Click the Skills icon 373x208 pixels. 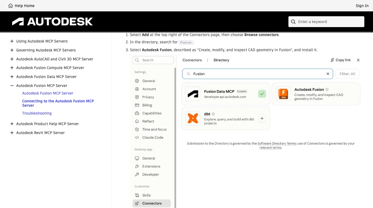click(x=137, y=195)
